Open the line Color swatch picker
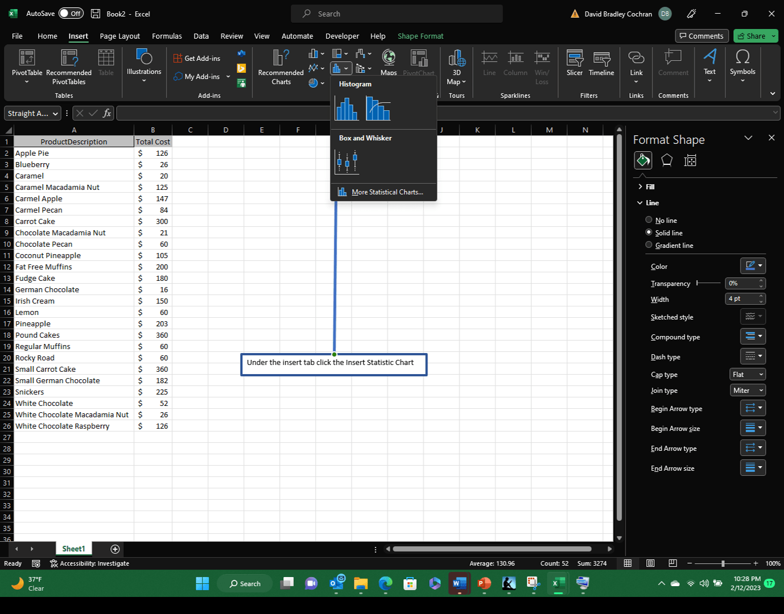Screen dimensions: 784x614 coord(753,265)
